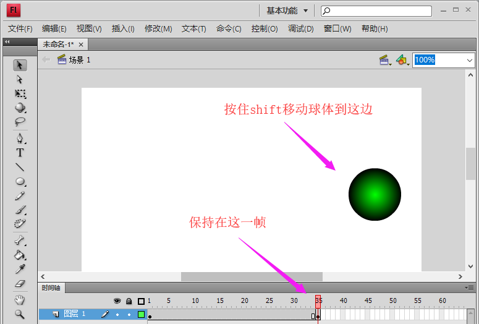
Task: Select the 时间轴 panel tab
Action: click(51, 288)
